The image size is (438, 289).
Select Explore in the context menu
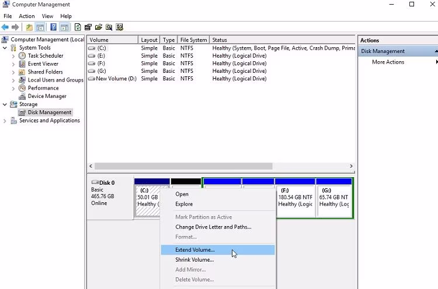click(x=218, y=204)
